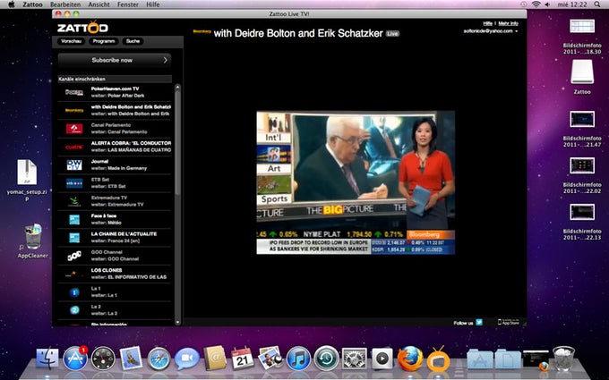Click the channel list scroll down arrow

pos(177,322)
